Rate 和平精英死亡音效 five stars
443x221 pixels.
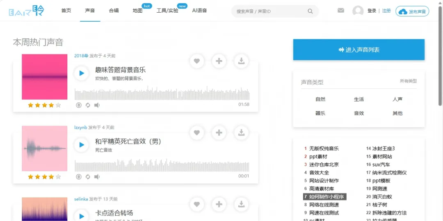click(x=58, y=177)
